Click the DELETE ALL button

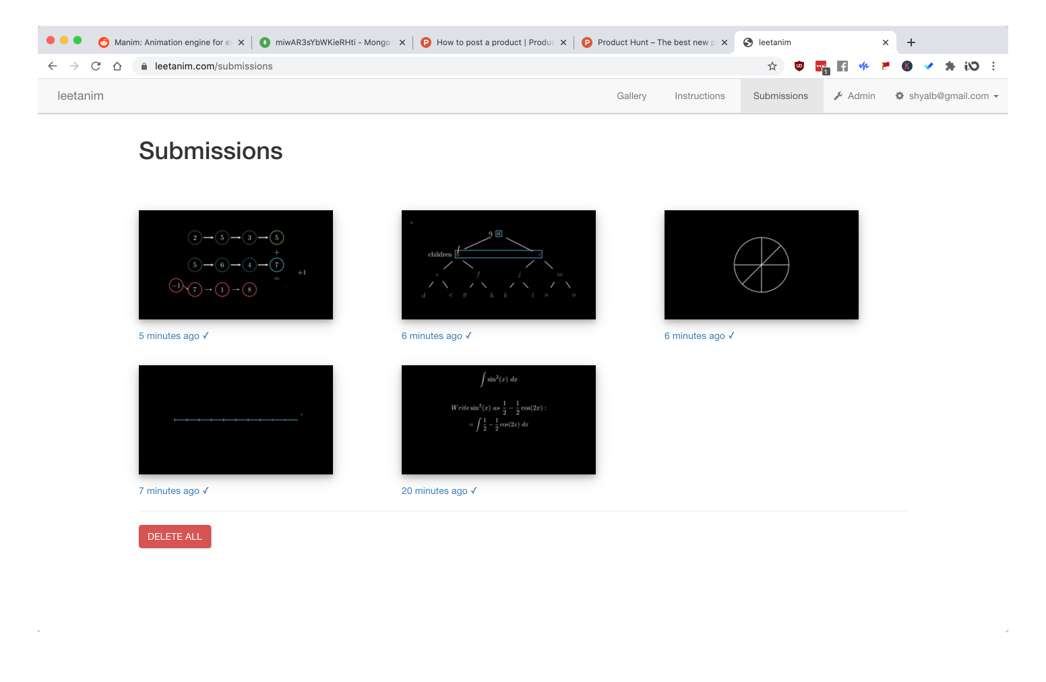tap(175, 536)
